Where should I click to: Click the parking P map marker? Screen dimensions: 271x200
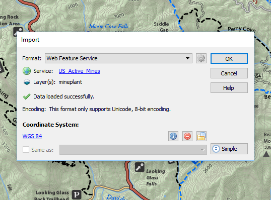pyautogui.click(x=77, y=195)
